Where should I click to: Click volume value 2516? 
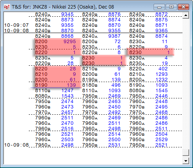67,129
